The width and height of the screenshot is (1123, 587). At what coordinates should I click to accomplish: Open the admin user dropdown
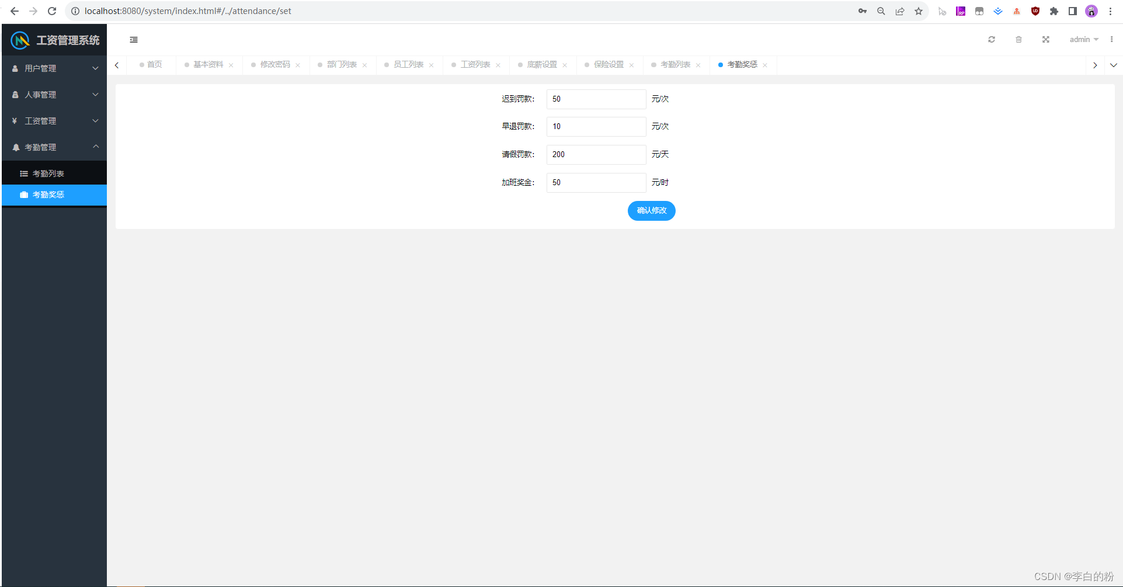(x=1084, y=40)
